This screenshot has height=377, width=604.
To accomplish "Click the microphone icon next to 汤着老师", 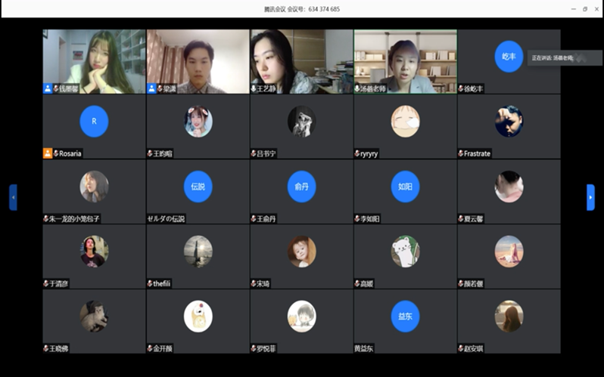I will (x=357, y=88).
